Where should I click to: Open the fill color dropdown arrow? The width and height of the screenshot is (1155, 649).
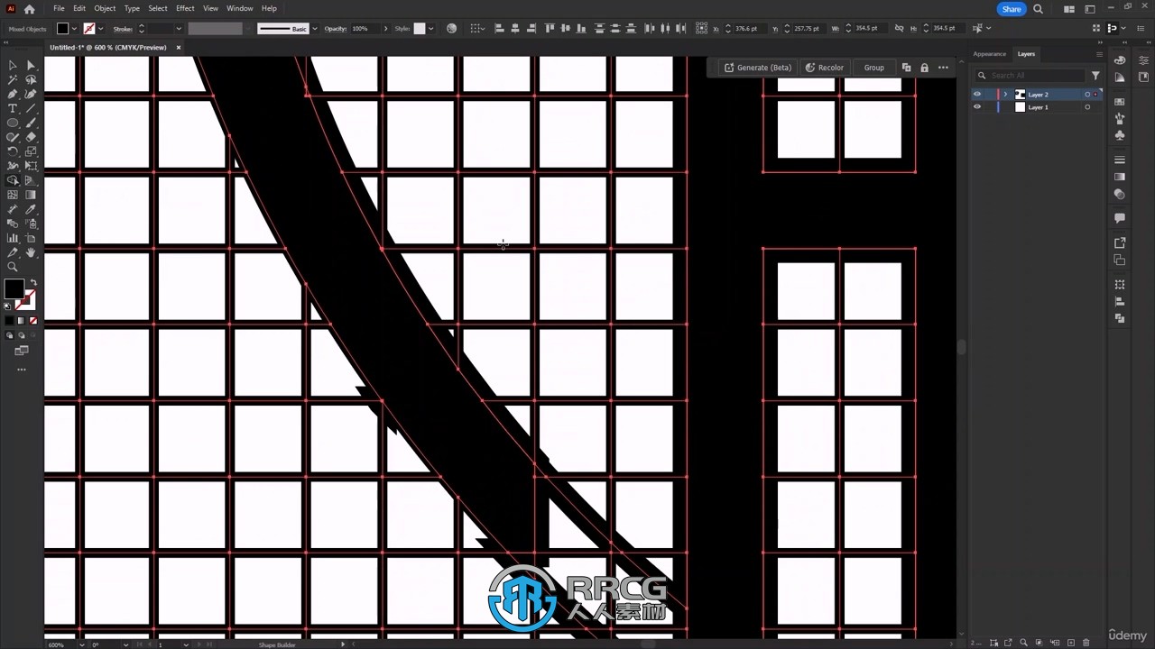click(74, 29)
